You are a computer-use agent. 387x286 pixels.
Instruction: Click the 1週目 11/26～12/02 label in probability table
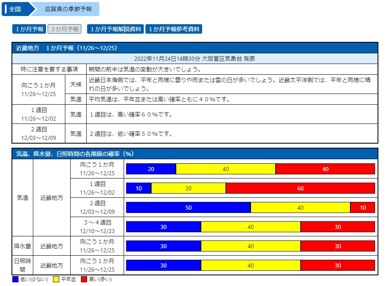pyautogui.click(x=97, y=188)
